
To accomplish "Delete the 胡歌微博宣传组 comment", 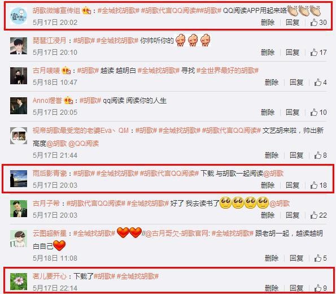I will pyautogui.click(x=268, y=22).
